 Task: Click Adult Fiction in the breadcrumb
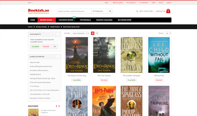(55, 27)
